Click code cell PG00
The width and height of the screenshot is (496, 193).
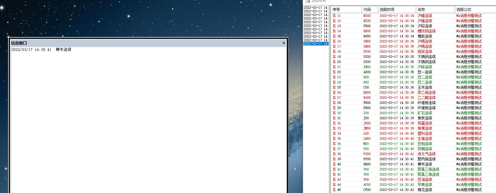click(367, 154)
